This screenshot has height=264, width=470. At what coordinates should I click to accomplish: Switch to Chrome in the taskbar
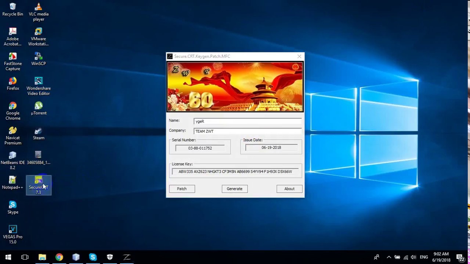[x=59, y=257]
